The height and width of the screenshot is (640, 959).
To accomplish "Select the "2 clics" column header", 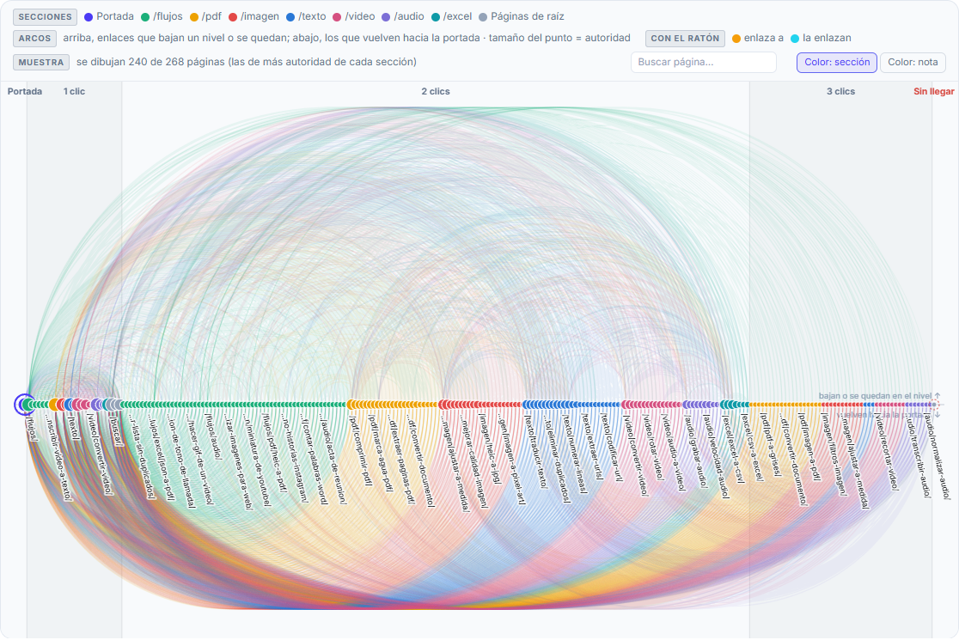I will tap(436, 92).
